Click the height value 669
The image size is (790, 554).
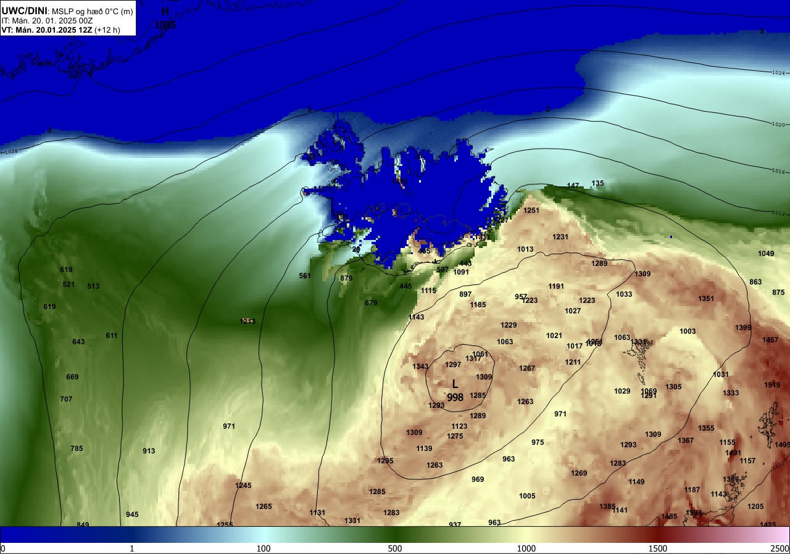click(72, 377)
